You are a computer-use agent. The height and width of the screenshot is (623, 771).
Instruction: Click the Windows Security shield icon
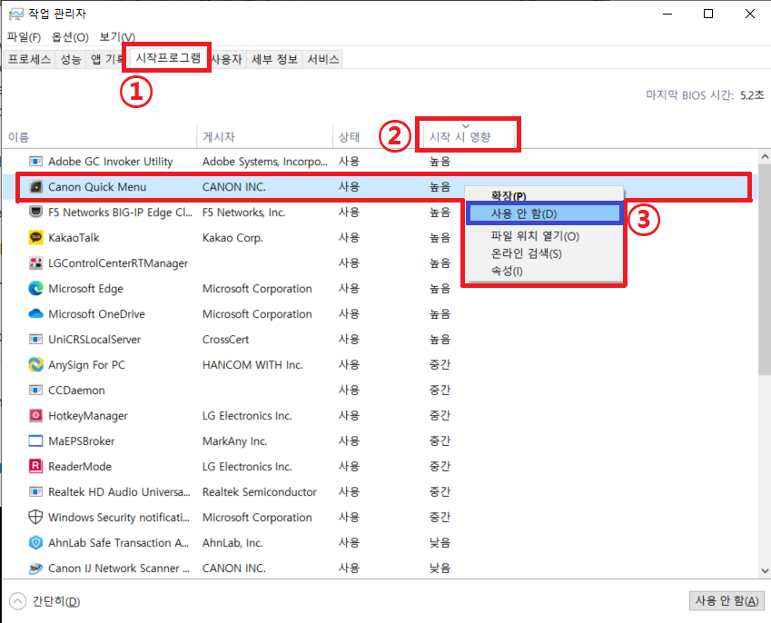tap(35, 518)
